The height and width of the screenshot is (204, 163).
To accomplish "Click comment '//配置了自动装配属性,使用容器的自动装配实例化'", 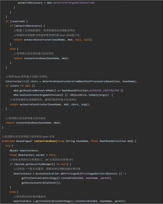I will pos(44,30).
